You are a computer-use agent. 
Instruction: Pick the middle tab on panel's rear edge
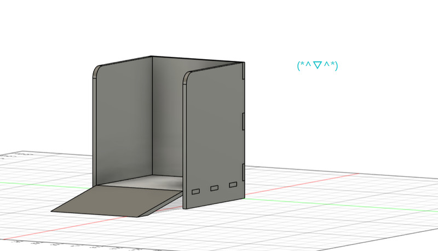click(244, 121)
